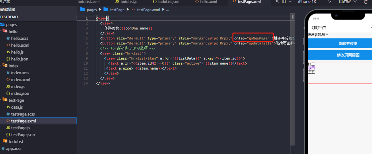372x154 pixels.
Task: Click the pages folder icon in tree
Action: 2,25
